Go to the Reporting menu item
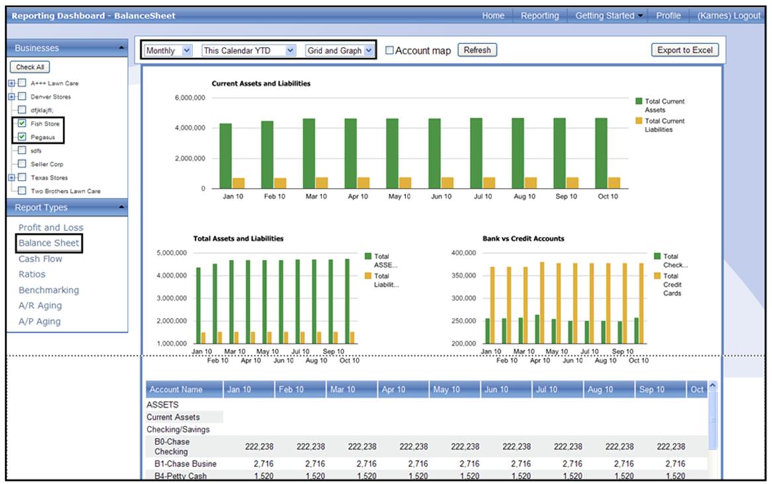 539,16
